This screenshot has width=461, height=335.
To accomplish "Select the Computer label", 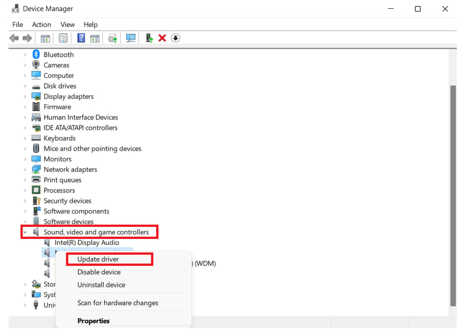I will (59, 76).
